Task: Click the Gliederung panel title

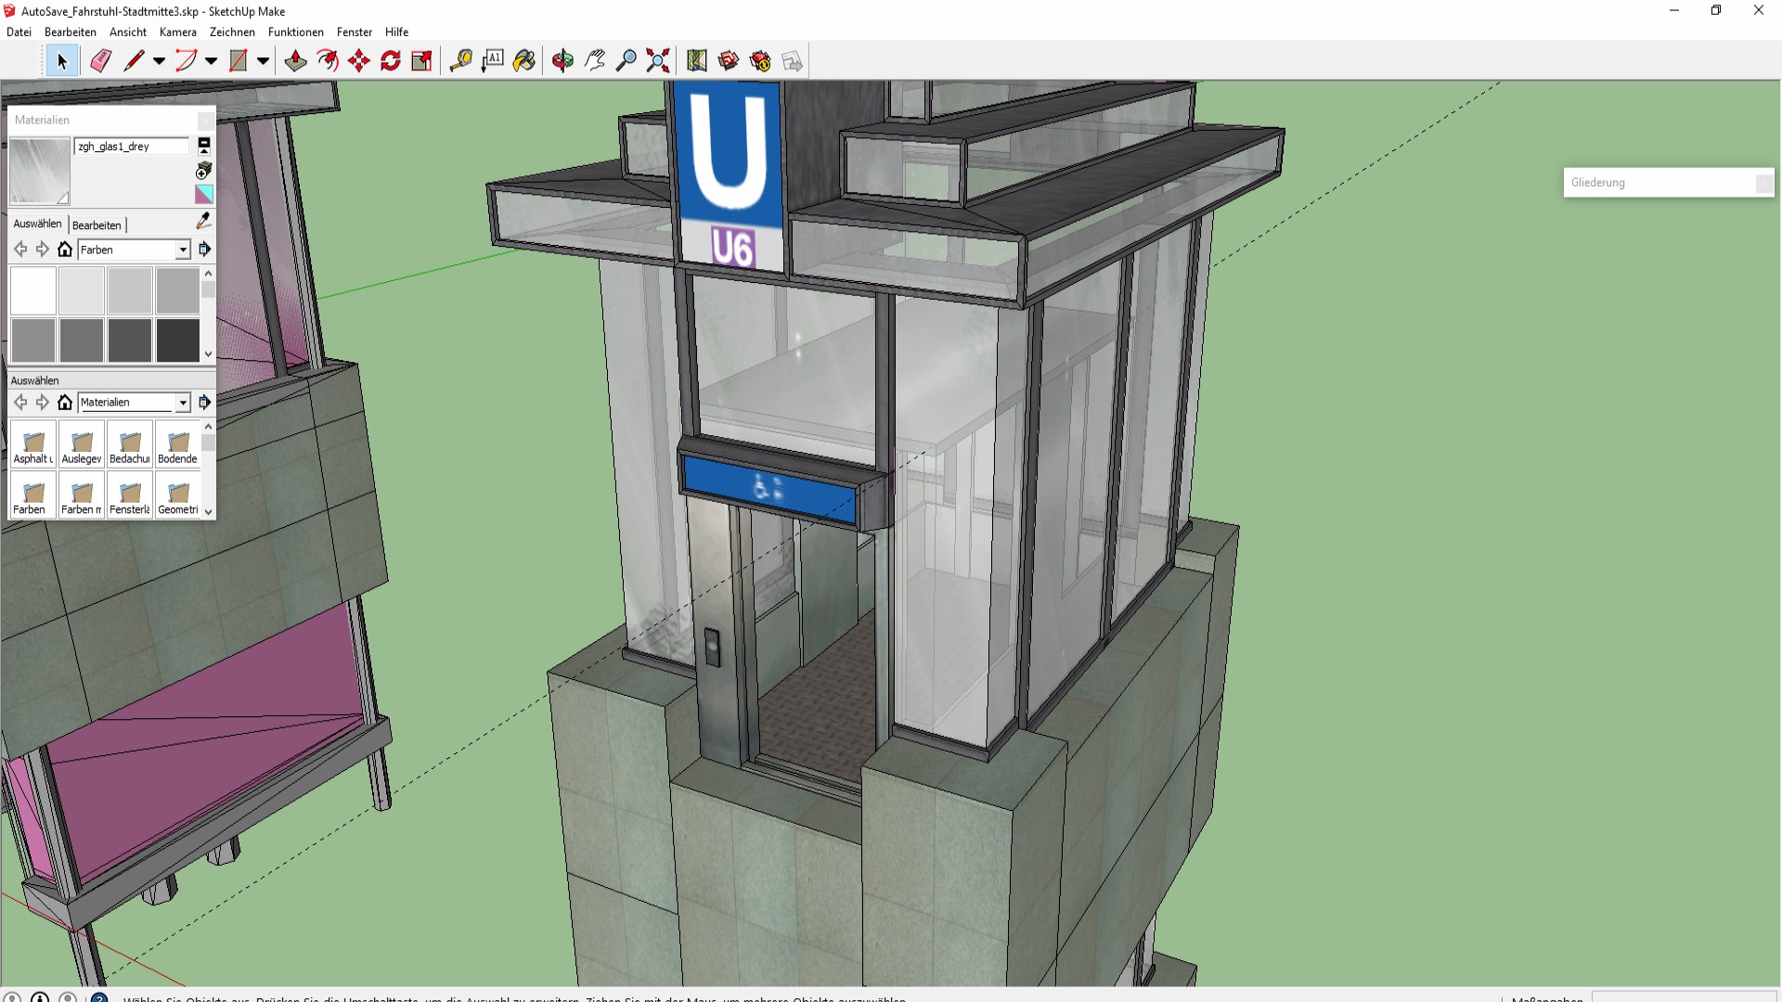Action: (1598, 183)
